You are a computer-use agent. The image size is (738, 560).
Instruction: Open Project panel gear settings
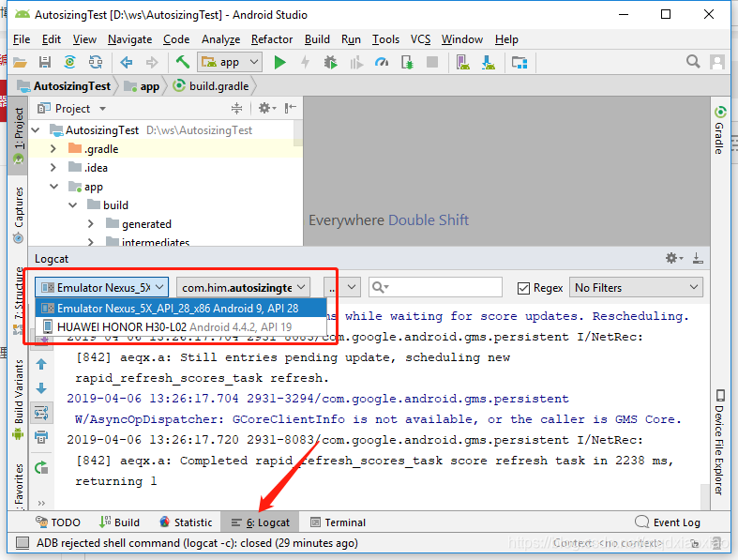[267, 108]
